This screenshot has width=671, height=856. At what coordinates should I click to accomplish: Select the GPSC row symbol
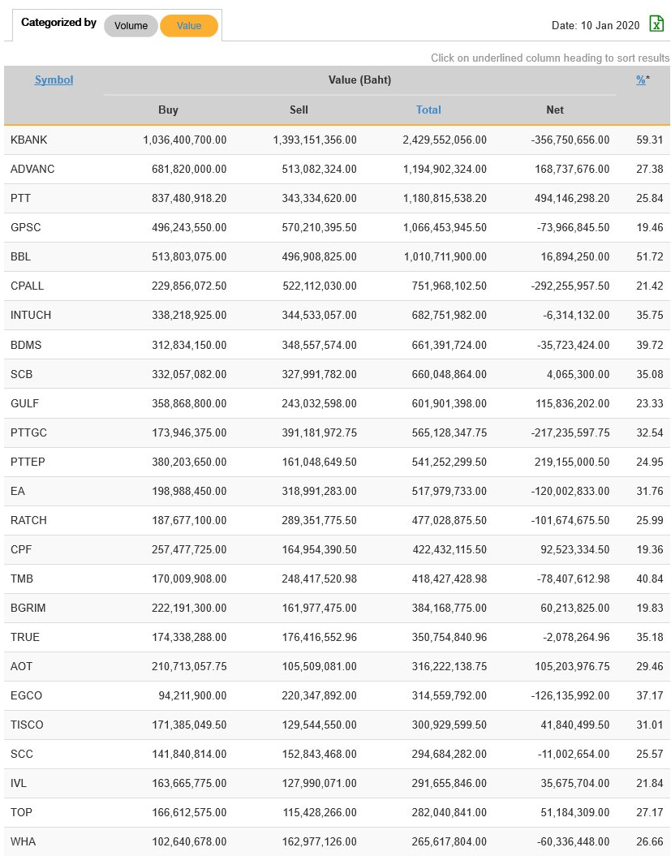coord(25,227)
